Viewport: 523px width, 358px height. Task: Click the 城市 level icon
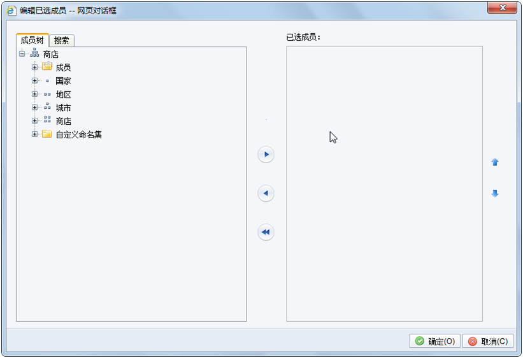(47, 107)
